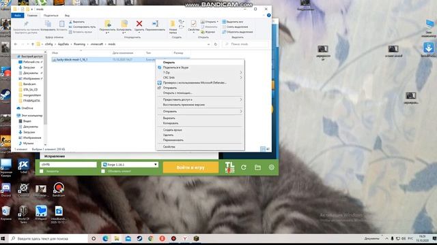Click Pin to Quick access icon
Image resolution: width=437 pixels, height=245 pixels.
[x=26, y=24]
